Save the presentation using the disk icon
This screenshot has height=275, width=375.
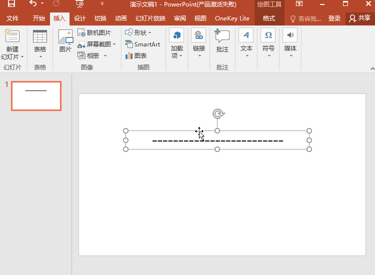point(11,3)
